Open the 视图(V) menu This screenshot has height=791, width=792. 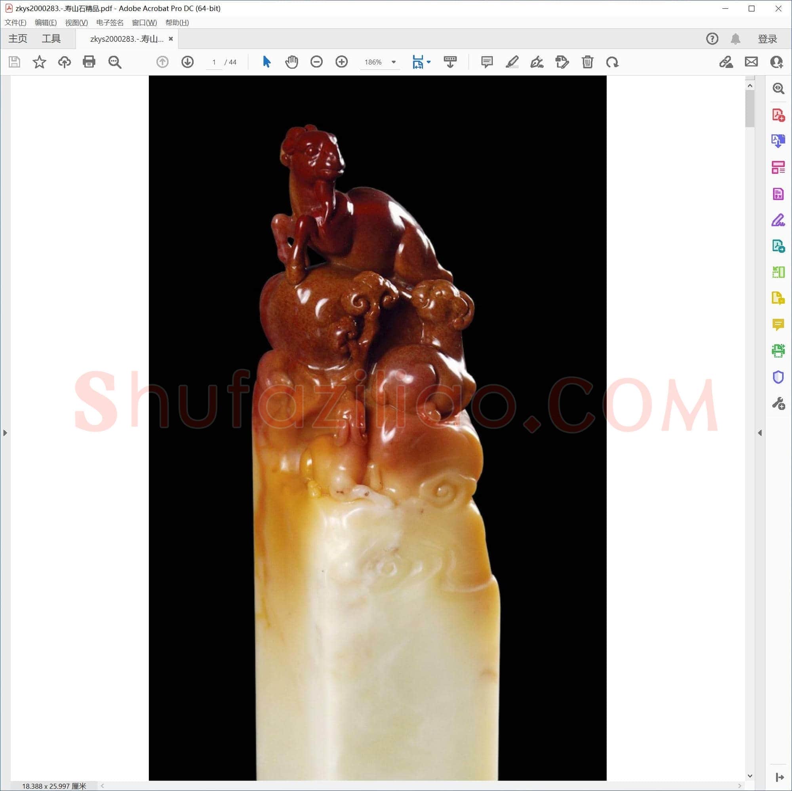click(76, 23)
